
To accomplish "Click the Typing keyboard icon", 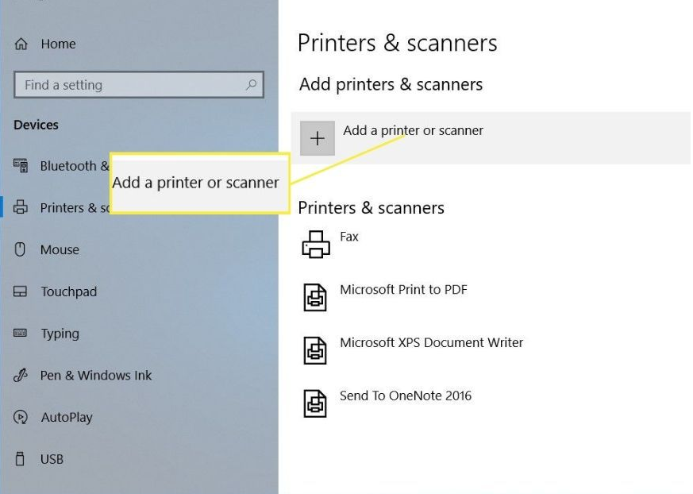I will point(21,334).
